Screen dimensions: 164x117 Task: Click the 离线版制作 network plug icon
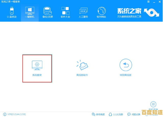tap(82, 65)
